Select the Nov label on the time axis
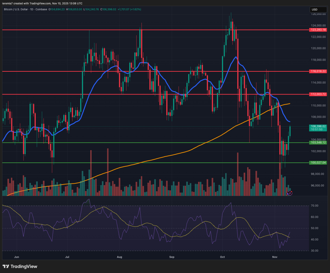This screenshot has height=273, width=330. pos(275,257)
